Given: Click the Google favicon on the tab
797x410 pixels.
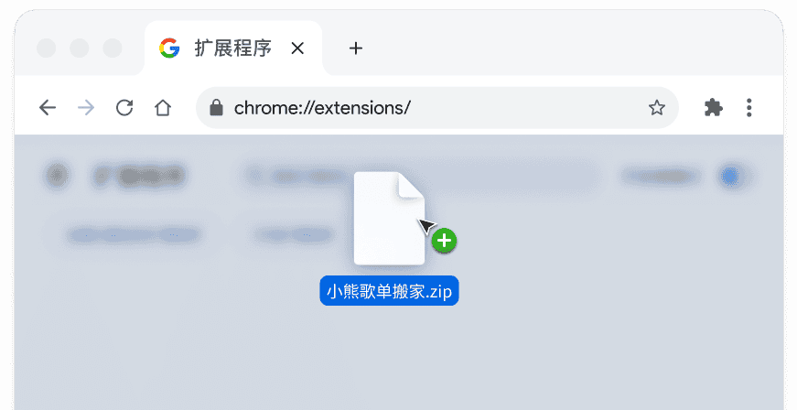Looking at the screenshot, I should coord(169,49).
